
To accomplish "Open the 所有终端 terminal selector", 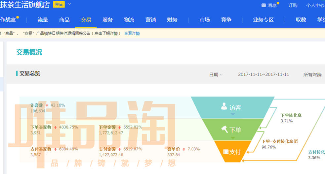I will pyautogui.click(x=312, y=74).
